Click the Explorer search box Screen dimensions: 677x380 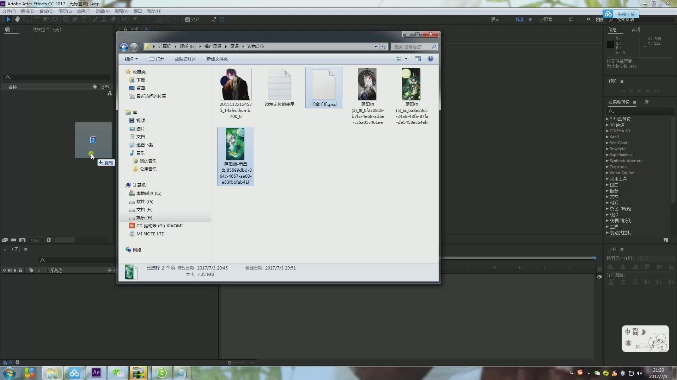(x=414, y=46)
